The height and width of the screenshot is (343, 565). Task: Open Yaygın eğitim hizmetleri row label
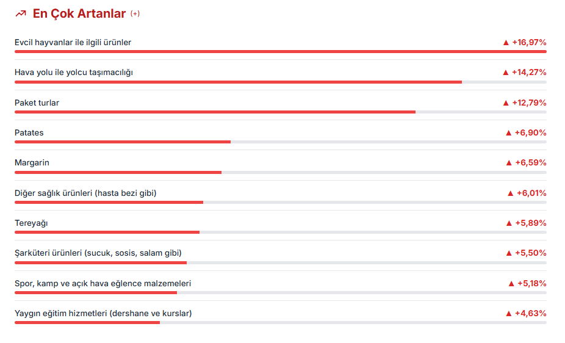click(x=103, y=313)
